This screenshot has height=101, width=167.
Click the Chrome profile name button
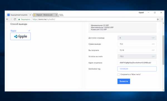pyautogui.click(x=141, y=13)
